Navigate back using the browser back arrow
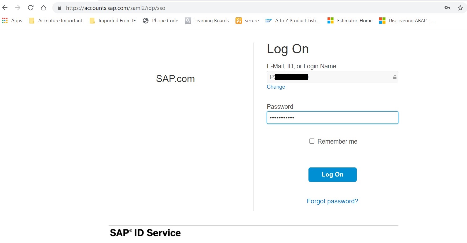Viewport: 467px width, 243px height. tap(5, 8)
